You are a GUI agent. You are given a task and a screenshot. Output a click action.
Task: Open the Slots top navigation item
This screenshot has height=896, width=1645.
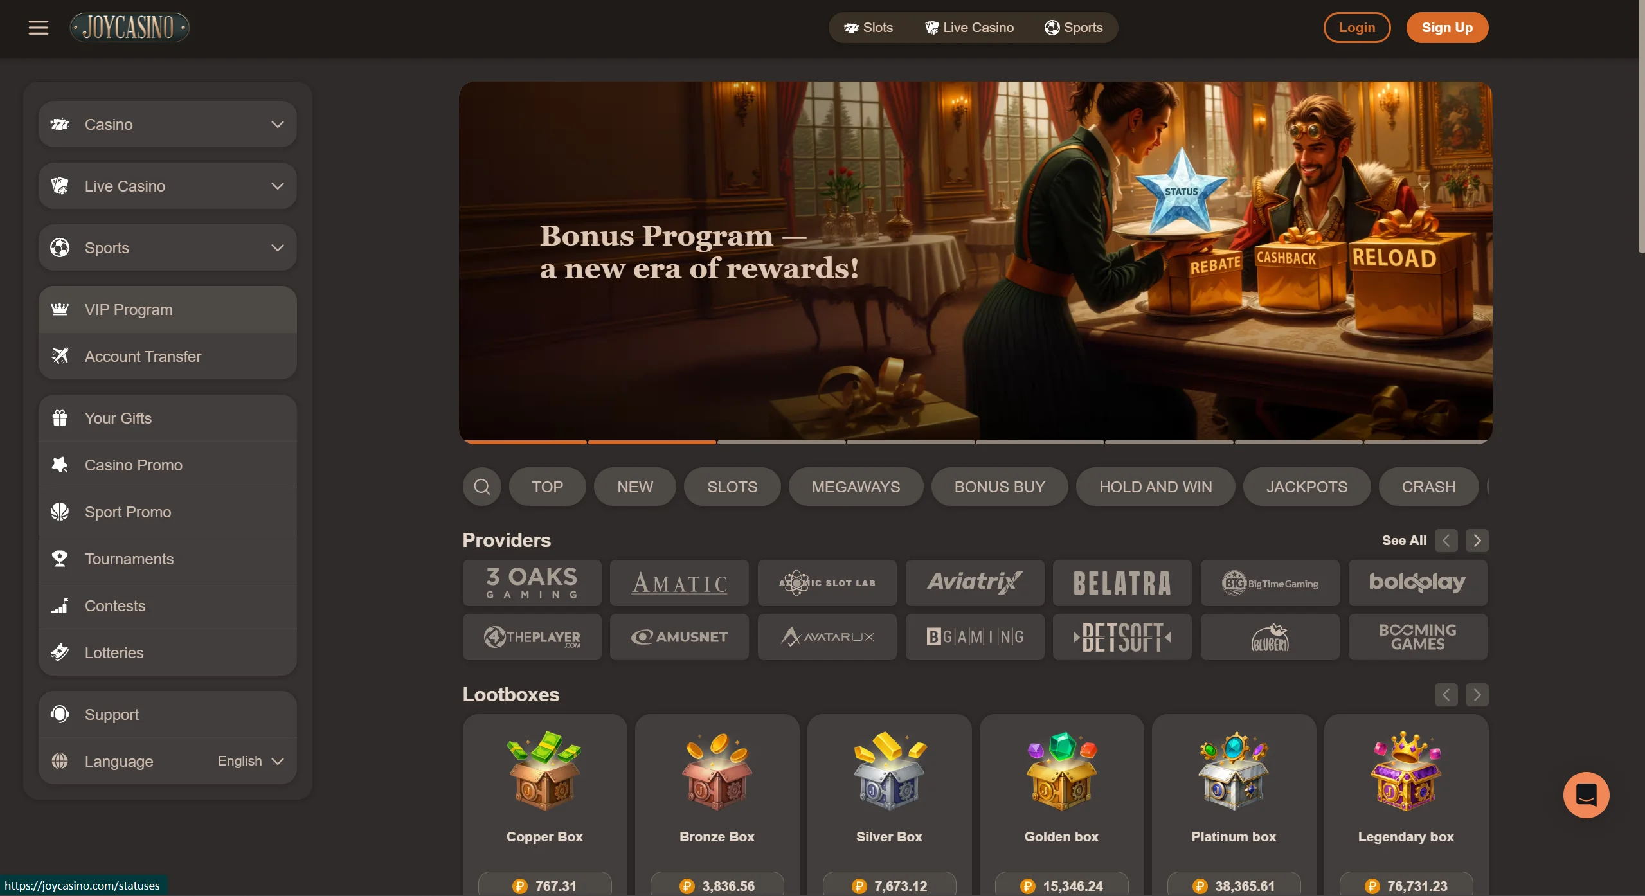pos(868,28)
